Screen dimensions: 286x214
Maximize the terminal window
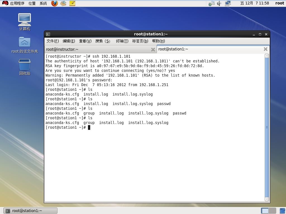point(260,34)
